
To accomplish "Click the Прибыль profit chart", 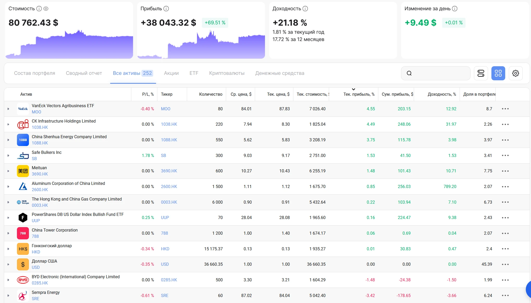I will point(201,44).
